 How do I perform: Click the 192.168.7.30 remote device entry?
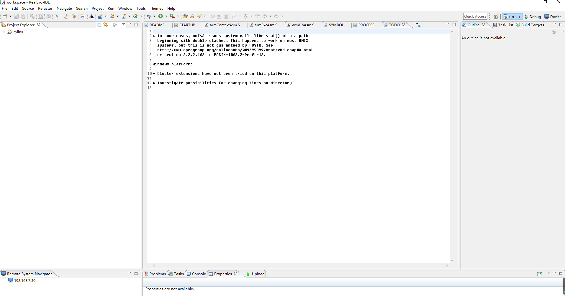25,280
